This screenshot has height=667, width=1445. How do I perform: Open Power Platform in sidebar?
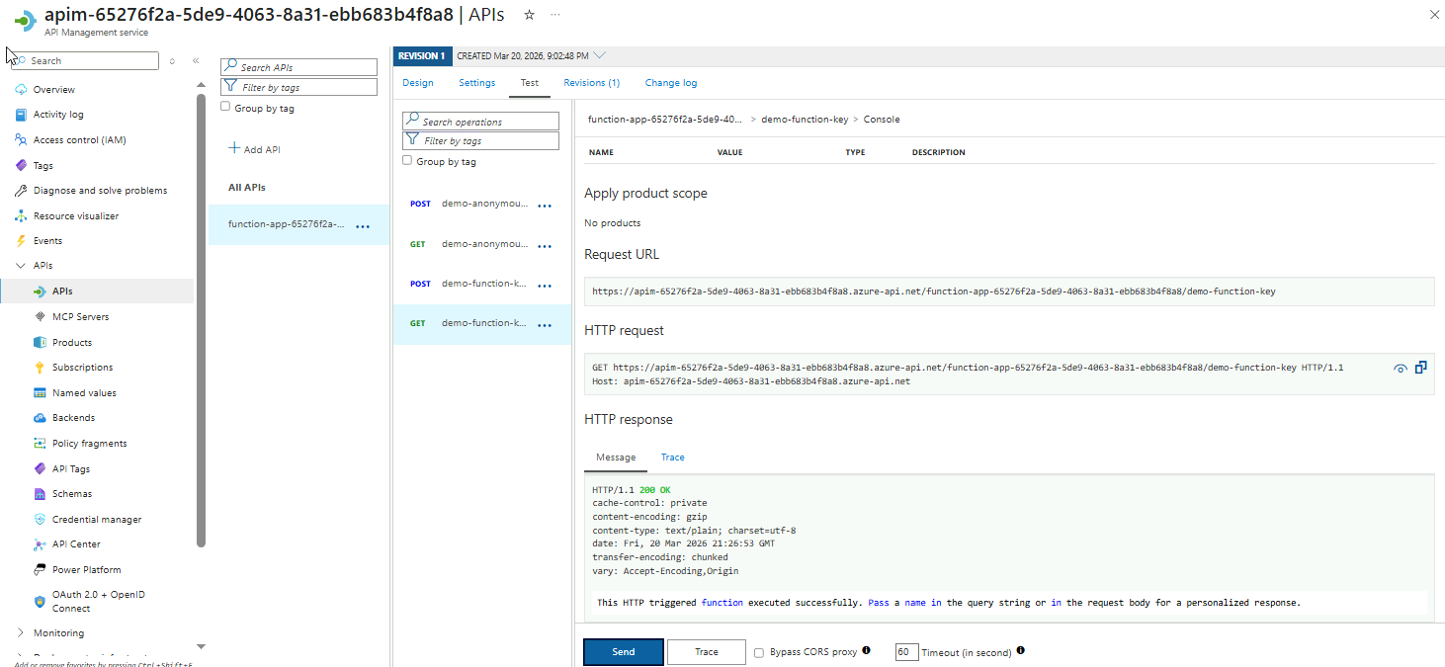[x=86, y=570]
